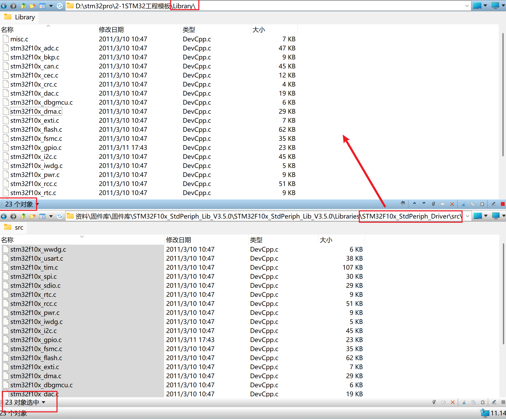Viewport: 506px width, 419px height.
Task: Sort top pane by 类型 column
Action: click(216, 29)
